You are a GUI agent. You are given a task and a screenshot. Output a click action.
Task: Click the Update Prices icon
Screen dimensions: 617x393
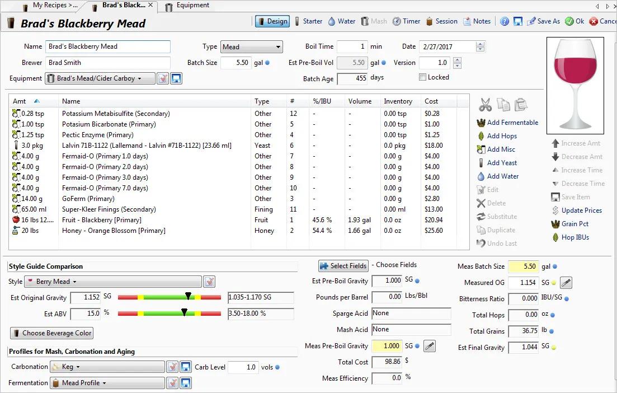[555, 210]
